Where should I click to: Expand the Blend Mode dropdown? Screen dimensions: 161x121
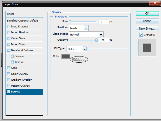101,34
